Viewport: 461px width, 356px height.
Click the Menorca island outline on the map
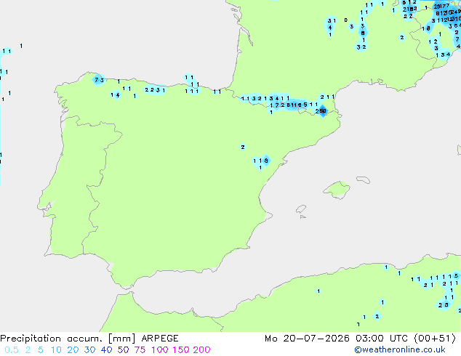click(x=364, y=179)
